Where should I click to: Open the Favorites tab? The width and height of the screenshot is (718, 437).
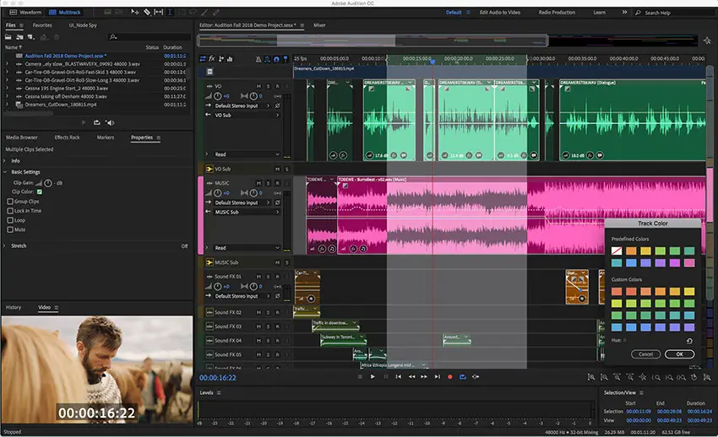coord(42,25)
